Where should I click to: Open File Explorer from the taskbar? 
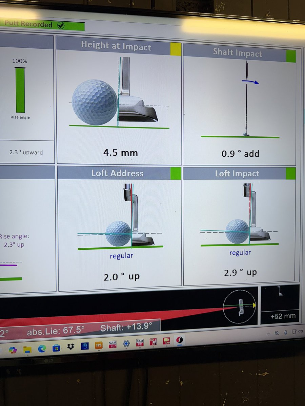(28, 349)
